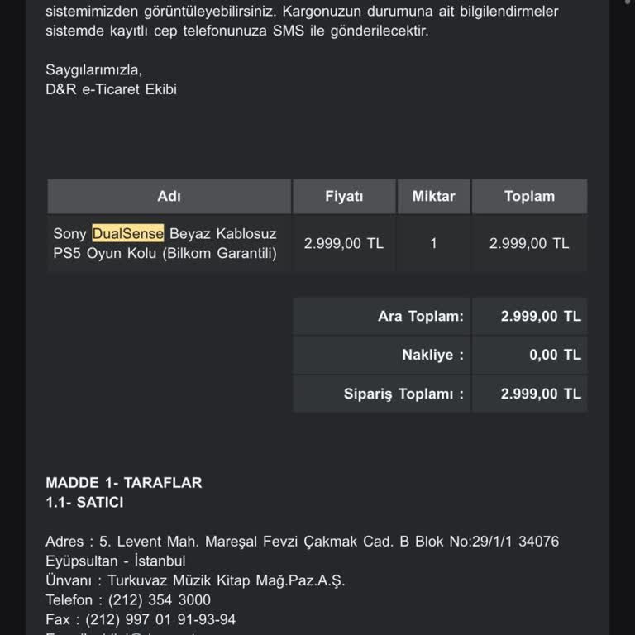Click the 0,00 TL shipping amount

pyautogui.click(x=555, y=355)
